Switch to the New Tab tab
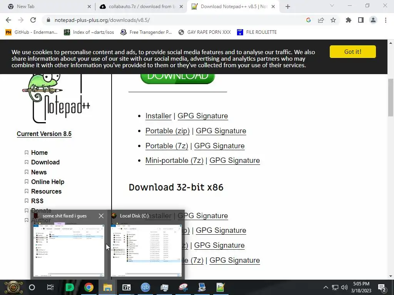 coord(48,7)
